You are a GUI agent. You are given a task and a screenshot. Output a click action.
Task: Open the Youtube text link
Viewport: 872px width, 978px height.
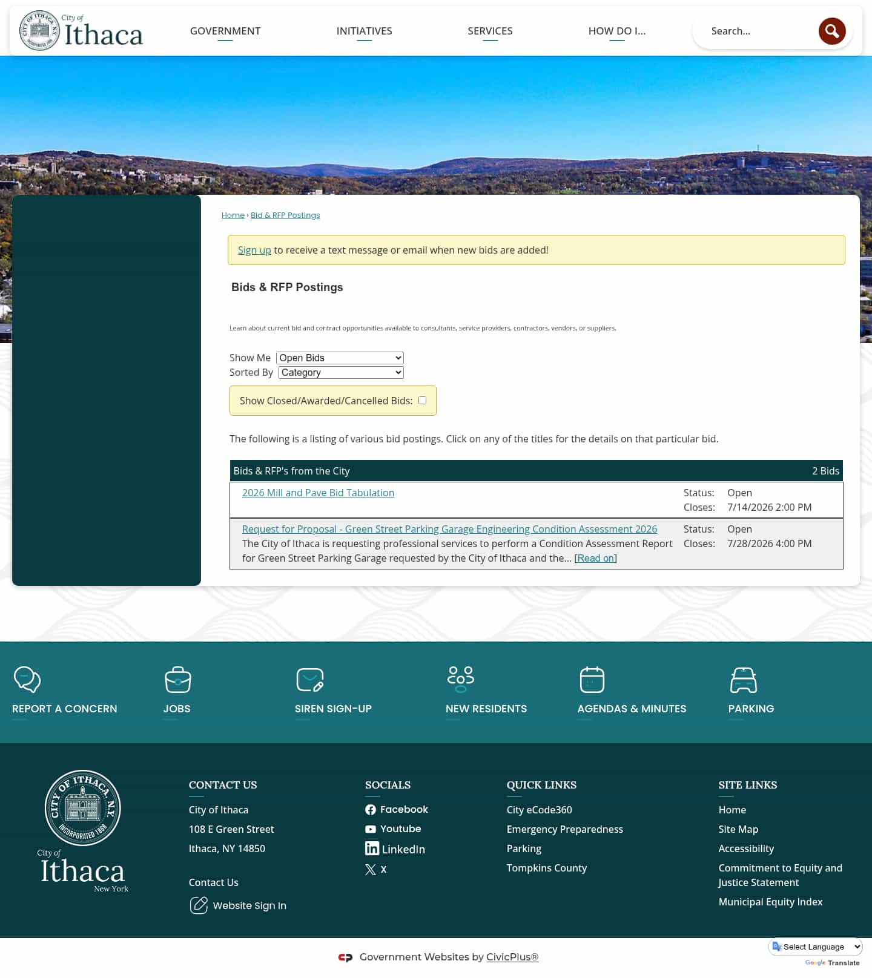pyautogui.click(x=400, y=829)
